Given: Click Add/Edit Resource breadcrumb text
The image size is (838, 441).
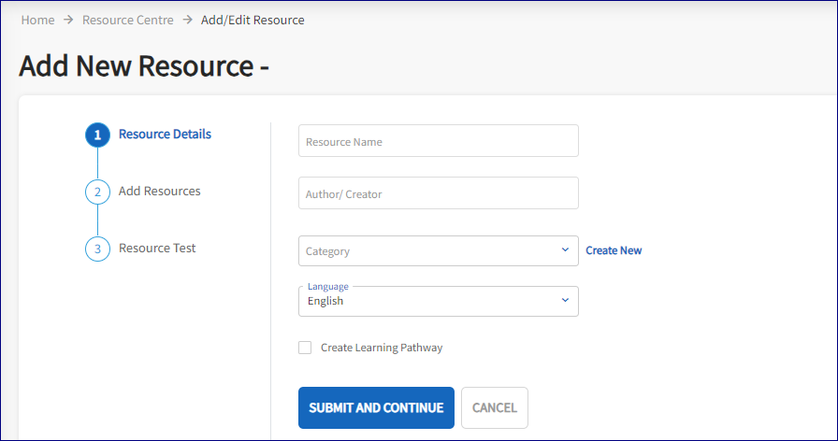Looking at the screenshot, I should pyautogui.click(x=253, y=20).
